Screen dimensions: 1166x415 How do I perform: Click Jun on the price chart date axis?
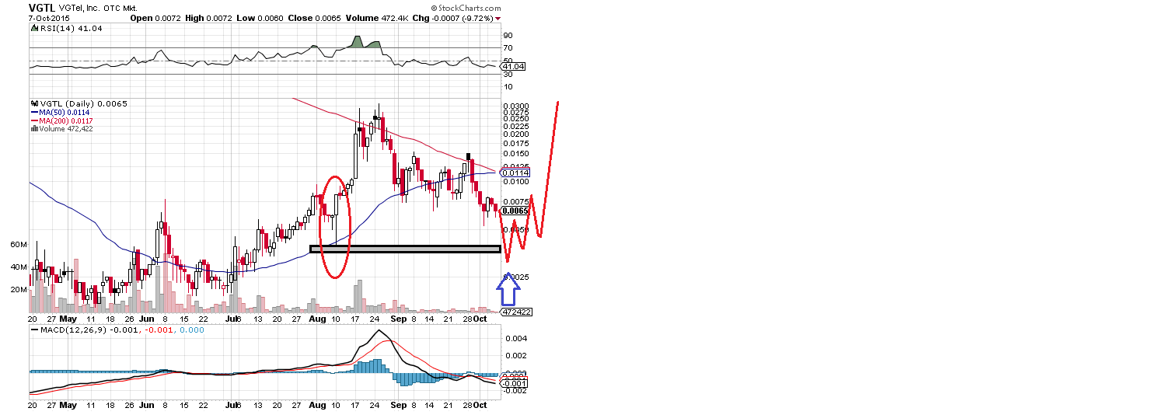[x=148, y=319]
